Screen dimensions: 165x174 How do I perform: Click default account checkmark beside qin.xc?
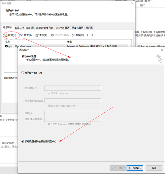[x=6, y=46]
